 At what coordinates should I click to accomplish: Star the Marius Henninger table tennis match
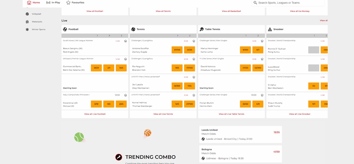262,41
